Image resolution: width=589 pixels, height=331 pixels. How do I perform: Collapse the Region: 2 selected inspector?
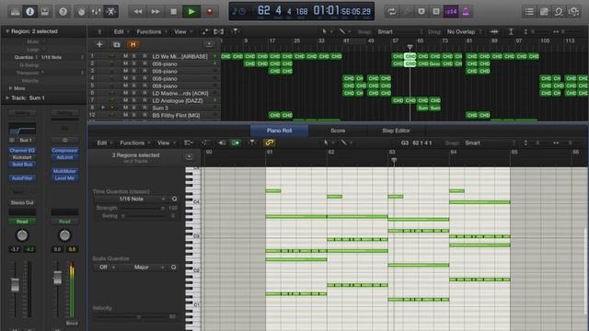pyautogui.click(x=6, y=31)
